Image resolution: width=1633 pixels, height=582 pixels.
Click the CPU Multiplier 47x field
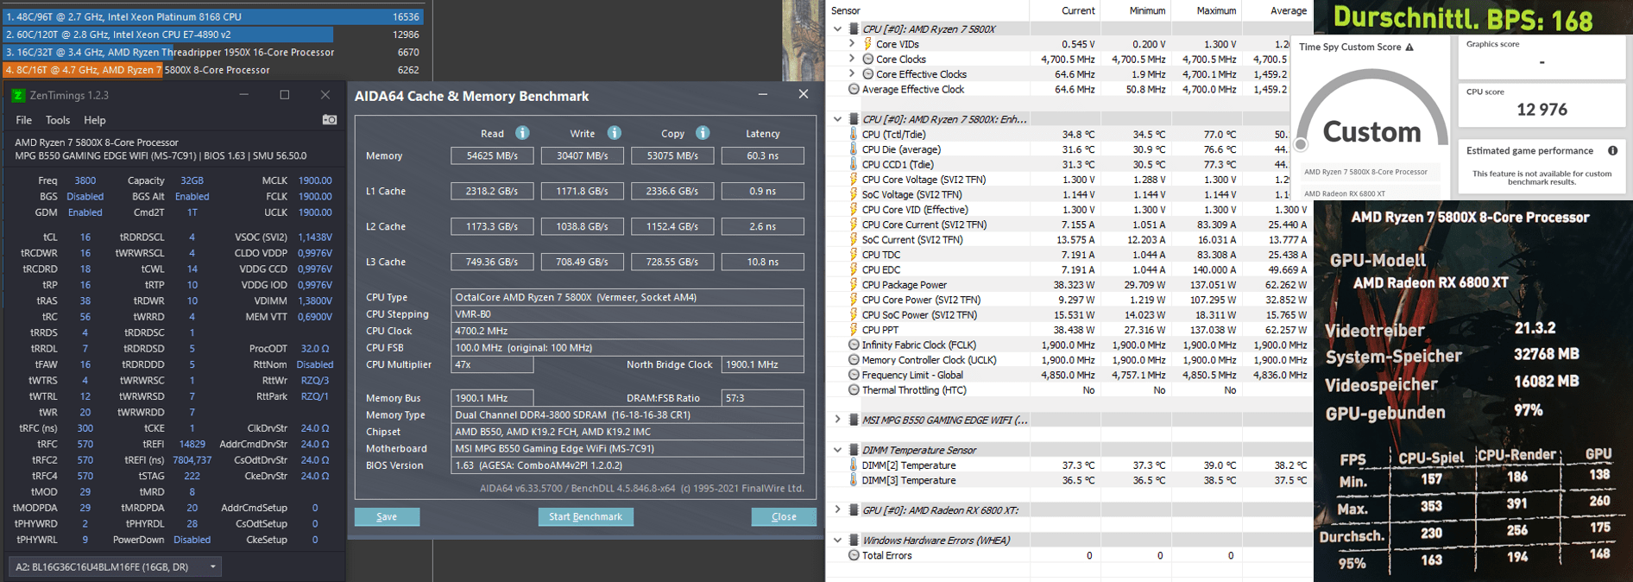tap(492, 365)
